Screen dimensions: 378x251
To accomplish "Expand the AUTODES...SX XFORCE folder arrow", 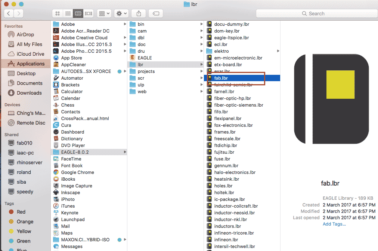I will [125, 71].
